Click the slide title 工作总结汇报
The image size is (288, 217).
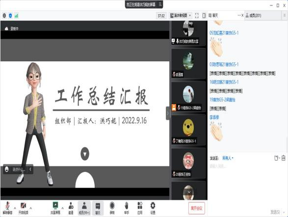(x=102, y=96)
